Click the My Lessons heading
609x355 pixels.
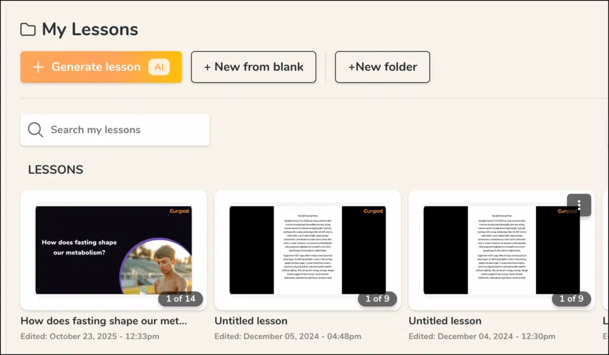(x=90, y=30)
